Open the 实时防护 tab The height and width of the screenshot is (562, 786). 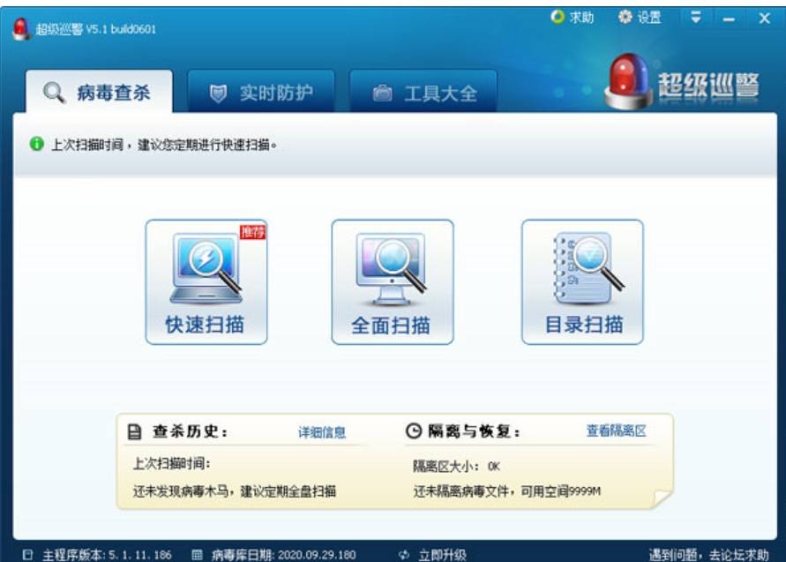click(261, 92)
